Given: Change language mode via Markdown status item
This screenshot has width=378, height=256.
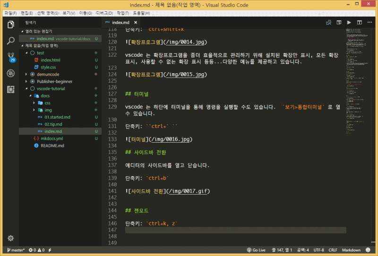Looking at the screenshot, I should coord(351,250).
